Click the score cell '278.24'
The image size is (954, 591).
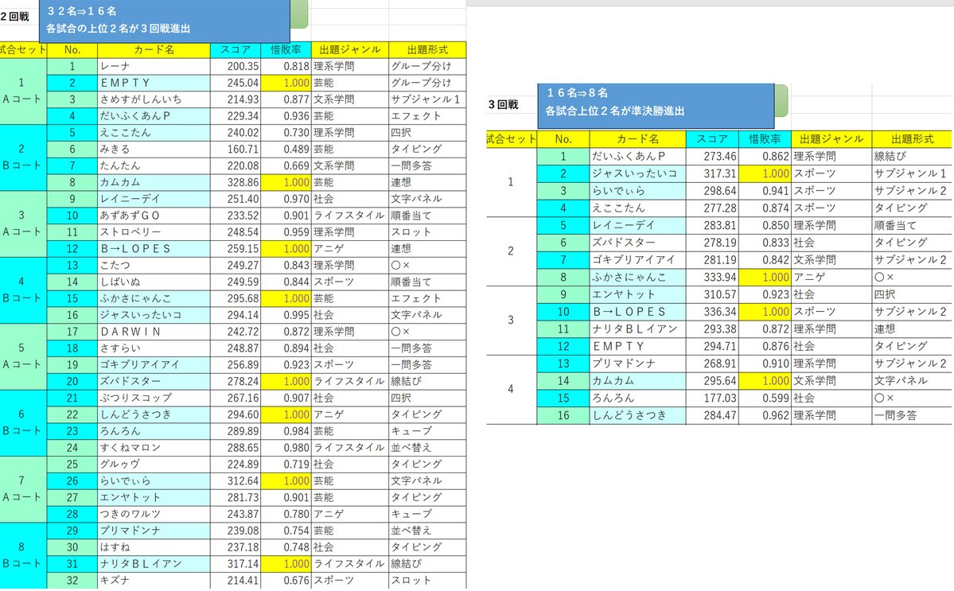point(236,381)
